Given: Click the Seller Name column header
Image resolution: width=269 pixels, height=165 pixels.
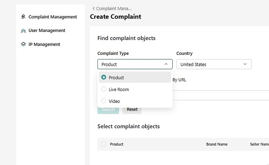Looking at the screenshot, I should tap(259, 144).
